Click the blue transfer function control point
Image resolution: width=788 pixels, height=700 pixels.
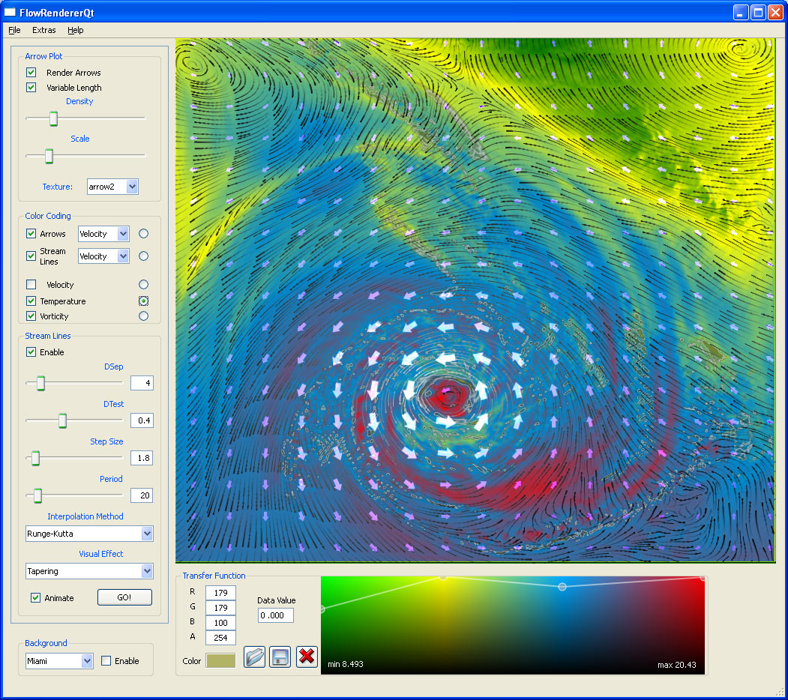point(562,587)
